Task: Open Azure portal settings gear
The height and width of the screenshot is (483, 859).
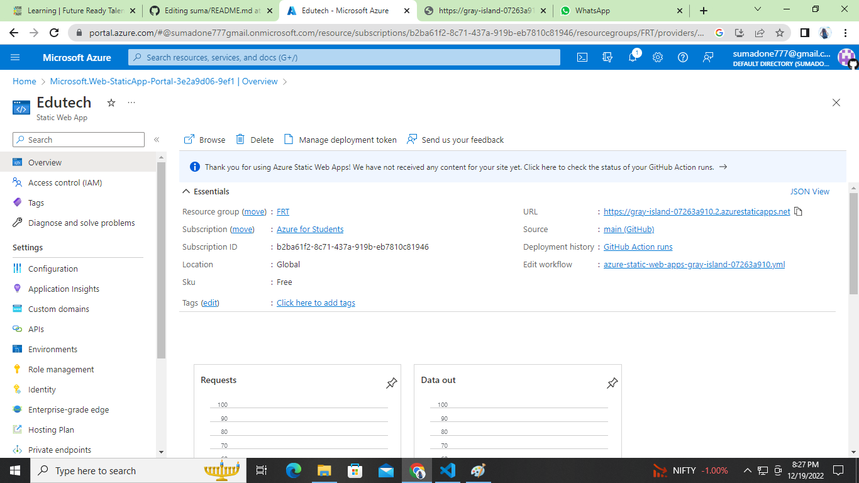Action: [657, 57]
